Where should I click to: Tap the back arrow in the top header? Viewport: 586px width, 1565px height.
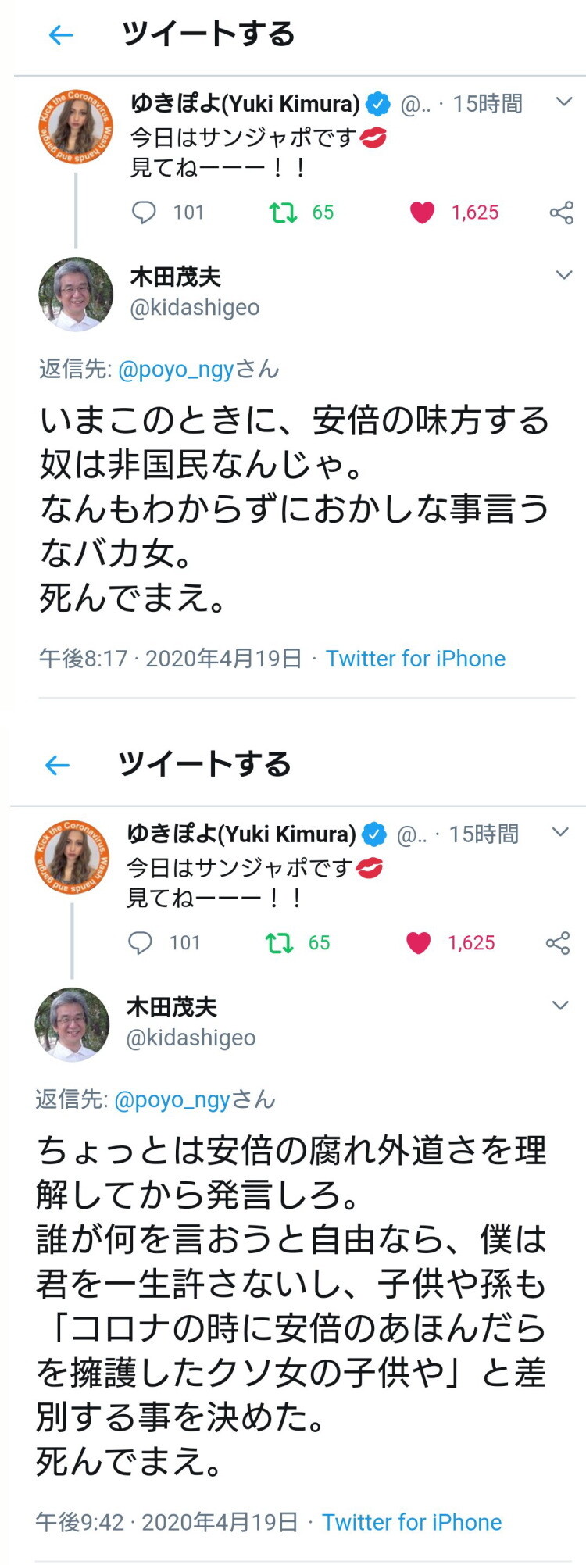click(61, 34)
